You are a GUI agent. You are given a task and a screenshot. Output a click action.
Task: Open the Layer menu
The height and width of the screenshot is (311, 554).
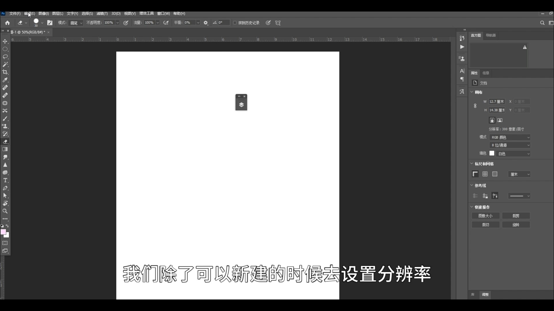click(x=58, y=14)
